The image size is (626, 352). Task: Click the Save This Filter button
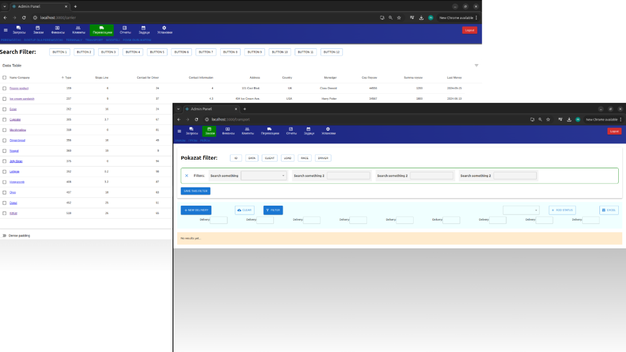[195, 191]
